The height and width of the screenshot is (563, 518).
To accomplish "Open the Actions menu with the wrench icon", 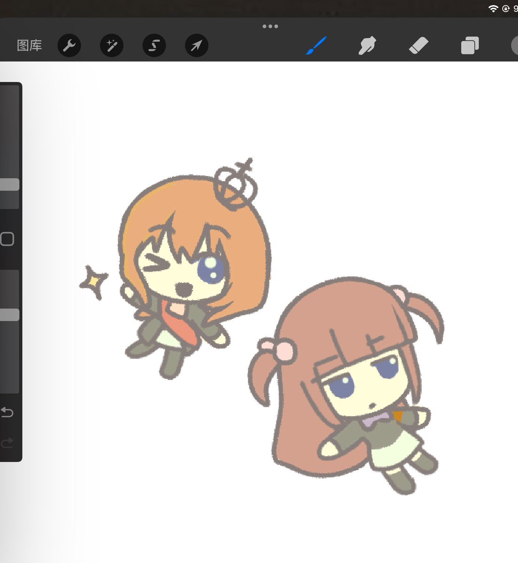I will tap(69, 46).
